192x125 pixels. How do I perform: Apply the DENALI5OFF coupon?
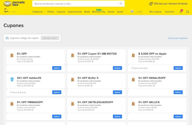coord(178,92)
